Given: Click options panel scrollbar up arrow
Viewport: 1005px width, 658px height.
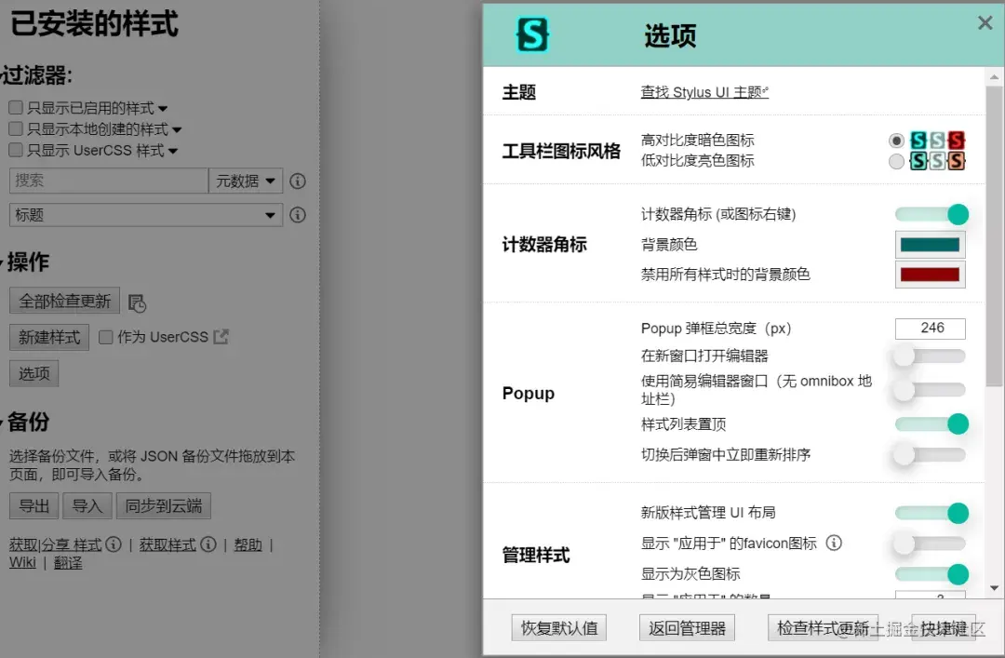Looking at the screenshot, I should point(994,77).
